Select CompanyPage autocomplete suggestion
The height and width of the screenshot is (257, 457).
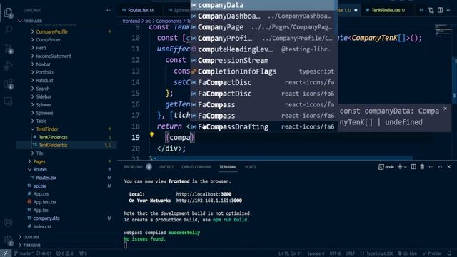coord(263,27)
